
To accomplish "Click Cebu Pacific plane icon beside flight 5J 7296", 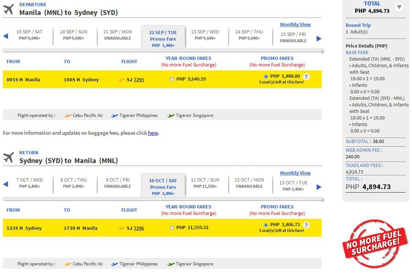I will tap(121, 228).
